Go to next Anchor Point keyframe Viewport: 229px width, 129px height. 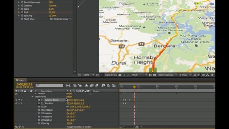(22, 100)
